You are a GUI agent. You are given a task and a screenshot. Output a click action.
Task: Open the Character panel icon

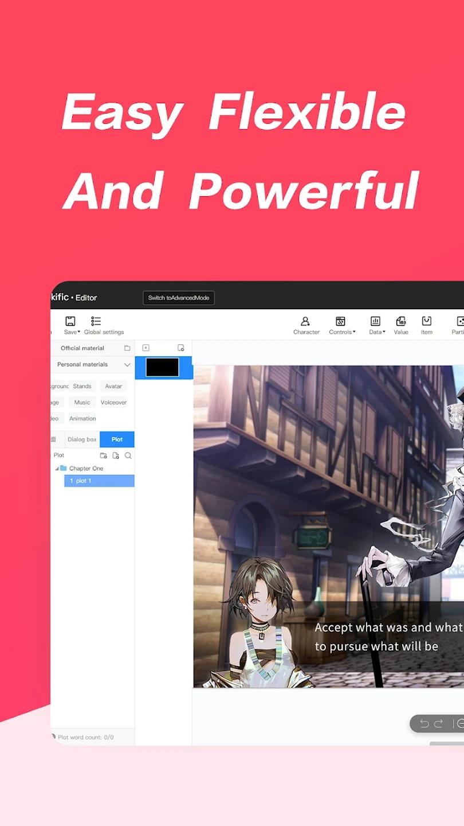pyautogui.click(x=306, y=325)
